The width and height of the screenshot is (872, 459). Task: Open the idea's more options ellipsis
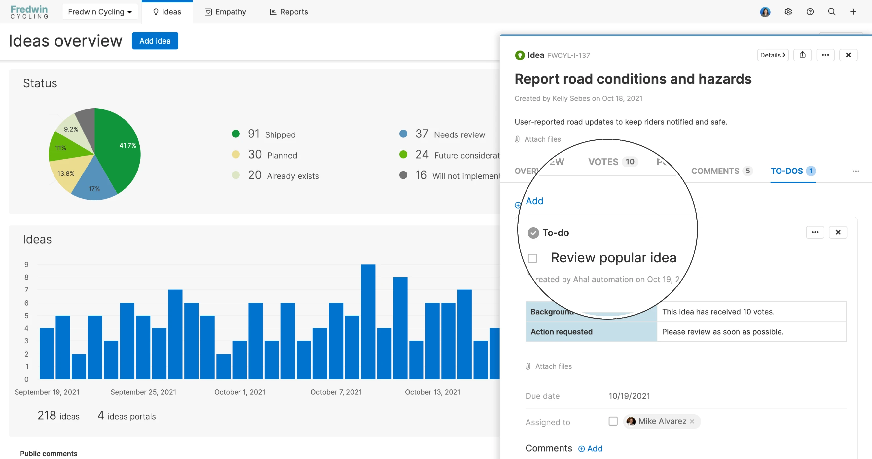(825, 55)
